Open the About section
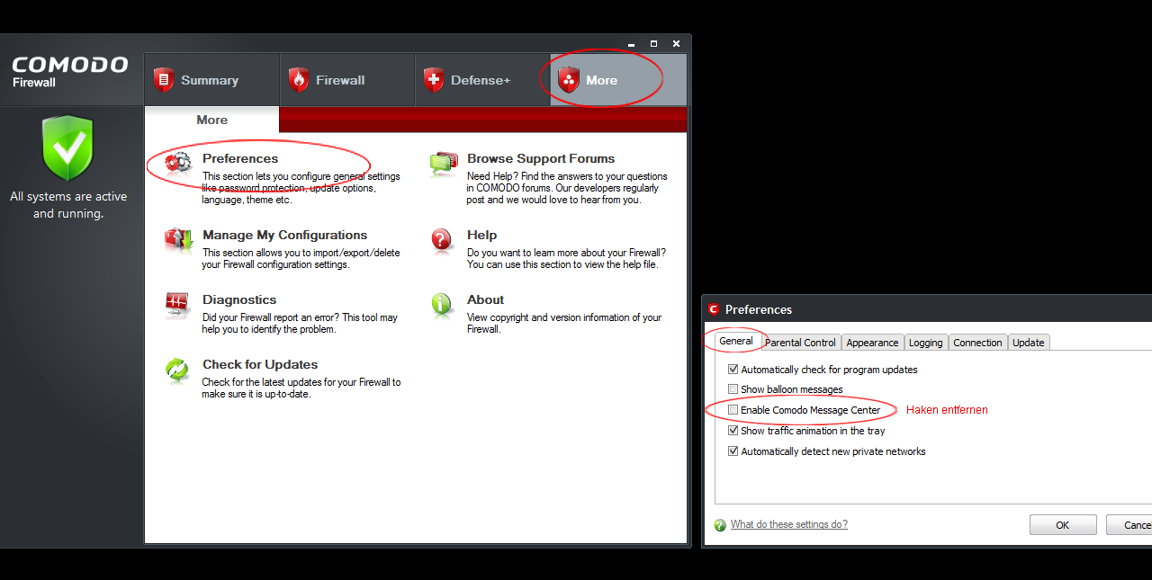 [485, 299]
